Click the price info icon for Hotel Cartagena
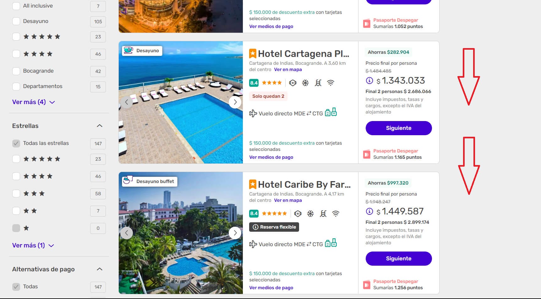Screen dimensions: 541x299 (x=369, y=81)
